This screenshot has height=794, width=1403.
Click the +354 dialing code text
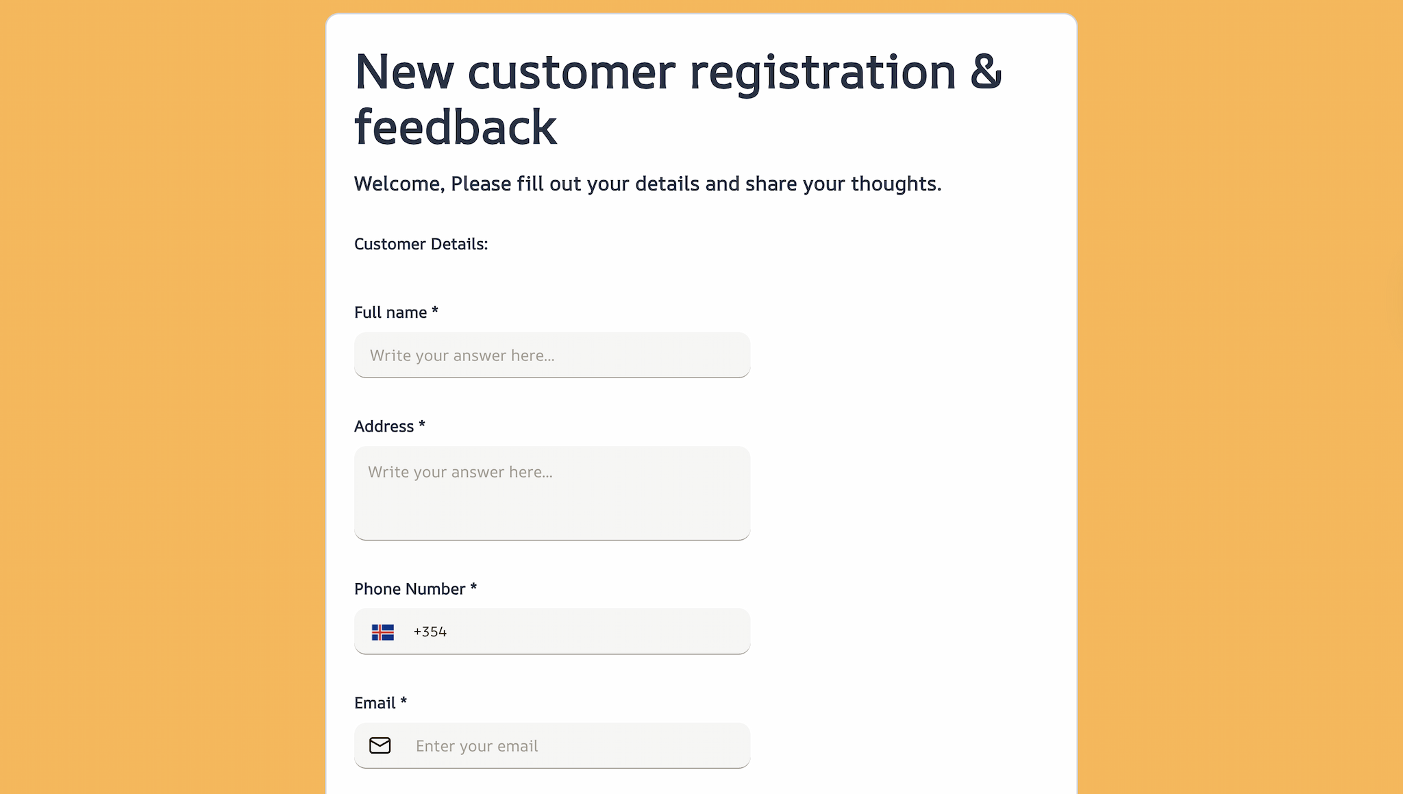coord(430,632)
